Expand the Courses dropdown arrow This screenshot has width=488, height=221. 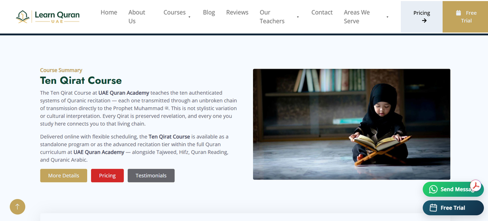[x=189, y=17]
